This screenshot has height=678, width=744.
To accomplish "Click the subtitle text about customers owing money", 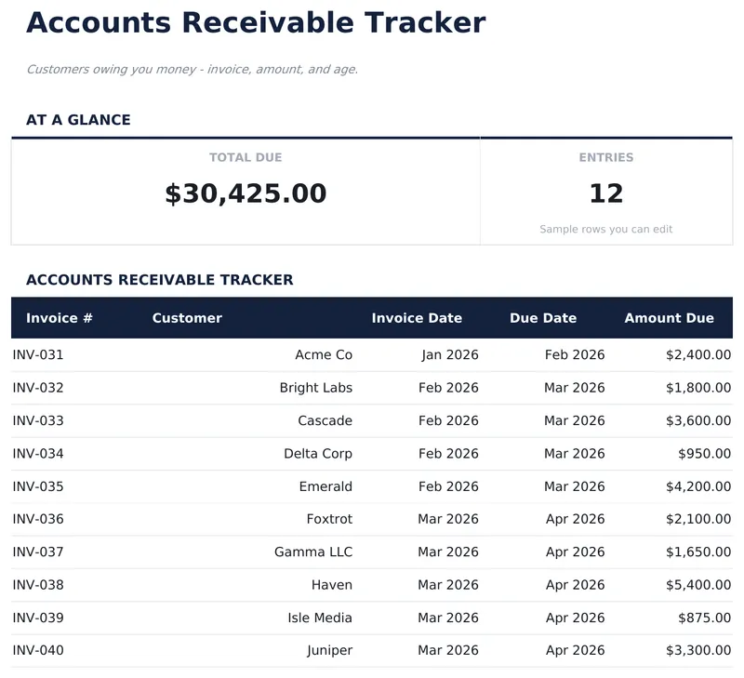I will [192, 69].
